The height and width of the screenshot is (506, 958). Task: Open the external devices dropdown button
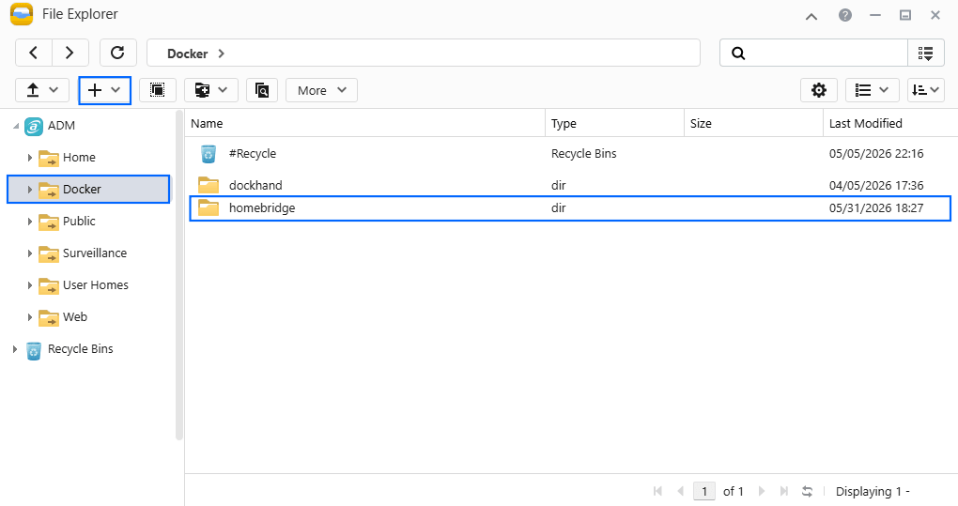211,90
